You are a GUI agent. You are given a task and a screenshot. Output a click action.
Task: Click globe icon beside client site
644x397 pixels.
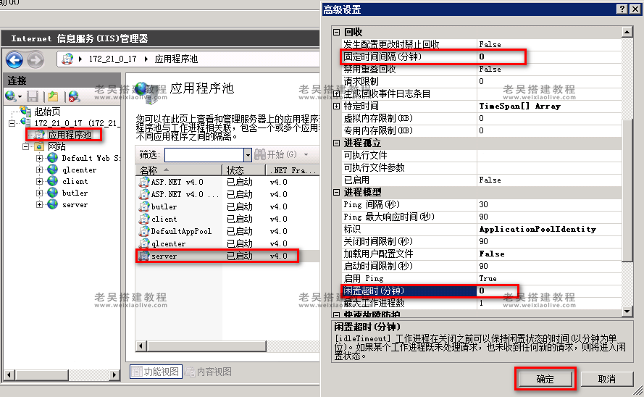click(52, 181)
